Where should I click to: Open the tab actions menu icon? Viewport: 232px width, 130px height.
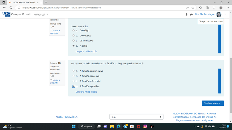[4, 2]
